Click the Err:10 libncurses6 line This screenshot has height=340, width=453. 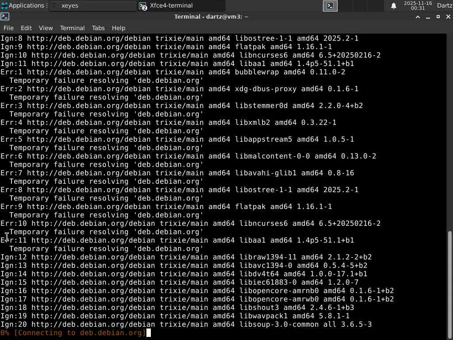(190, 224)
